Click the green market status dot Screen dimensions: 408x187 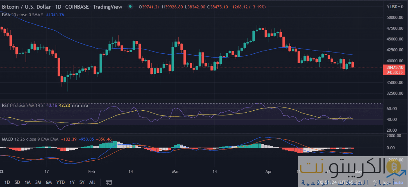(x=130, y=7)
